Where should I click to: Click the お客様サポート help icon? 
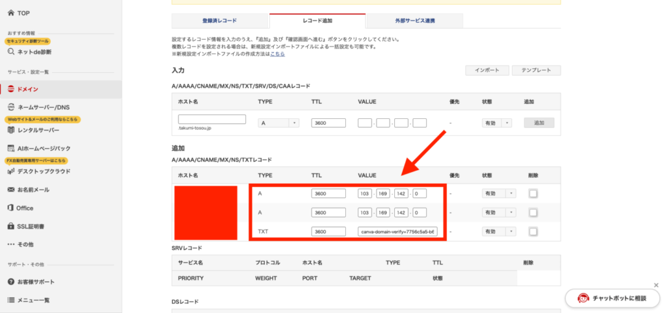(11, 282)
